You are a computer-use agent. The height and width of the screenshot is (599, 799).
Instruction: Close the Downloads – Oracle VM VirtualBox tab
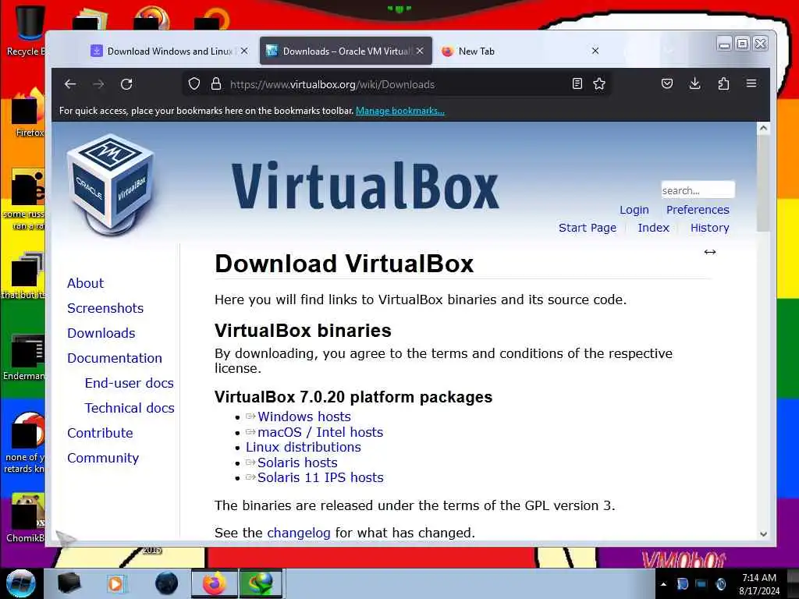[420, 51]
